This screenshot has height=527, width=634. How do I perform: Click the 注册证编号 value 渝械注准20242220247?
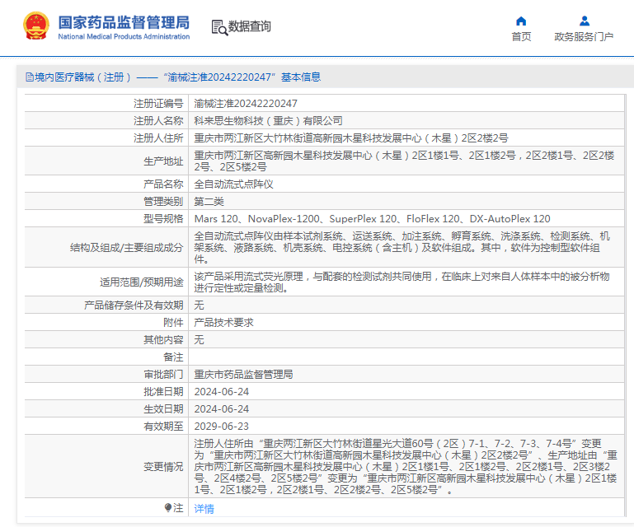(246, 104)
